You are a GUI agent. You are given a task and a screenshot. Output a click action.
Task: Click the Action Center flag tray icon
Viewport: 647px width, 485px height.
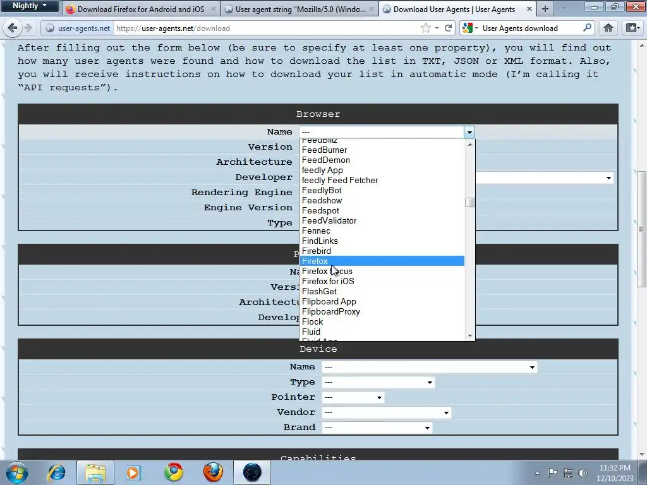point(552,472)
